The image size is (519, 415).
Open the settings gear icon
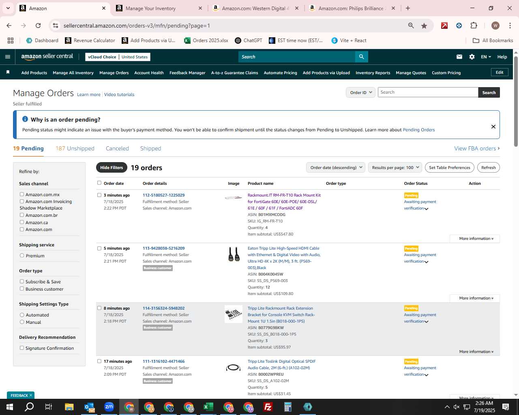pyautogui.click(x=472, y=57)
